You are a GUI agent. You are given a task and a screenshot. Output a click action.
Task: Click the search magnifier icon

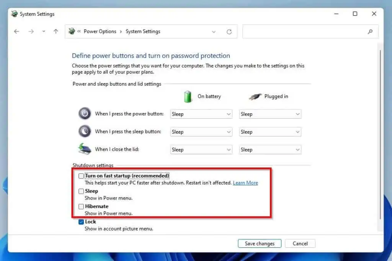(x=370, y=31)
